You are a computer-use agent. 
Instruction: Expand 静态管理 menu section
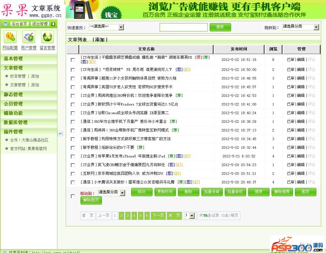click(13, 95)
